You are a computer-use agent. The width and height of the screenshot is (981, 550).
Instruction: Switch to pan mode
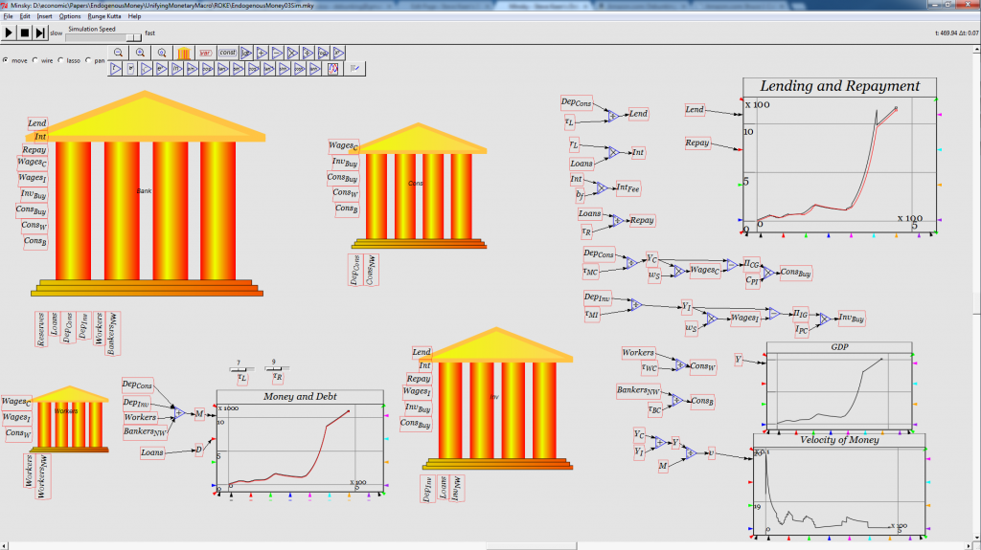(88, 60)
